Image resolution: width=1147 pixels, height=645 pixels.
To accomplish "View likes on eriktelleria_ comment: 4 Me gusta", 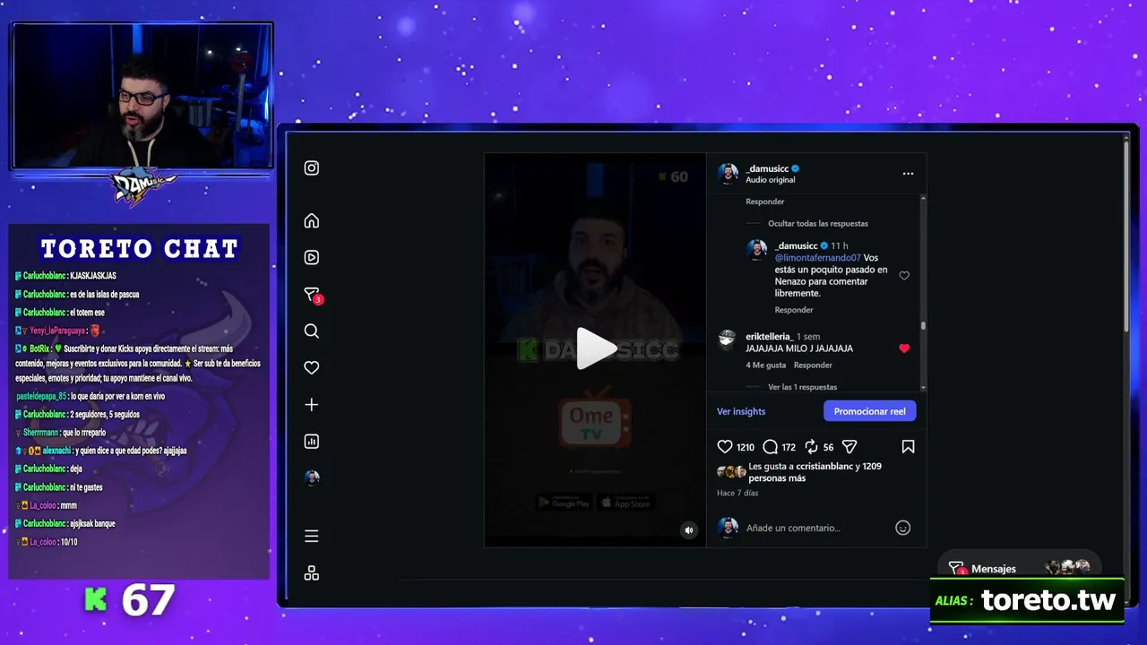I will pos(765,365).
